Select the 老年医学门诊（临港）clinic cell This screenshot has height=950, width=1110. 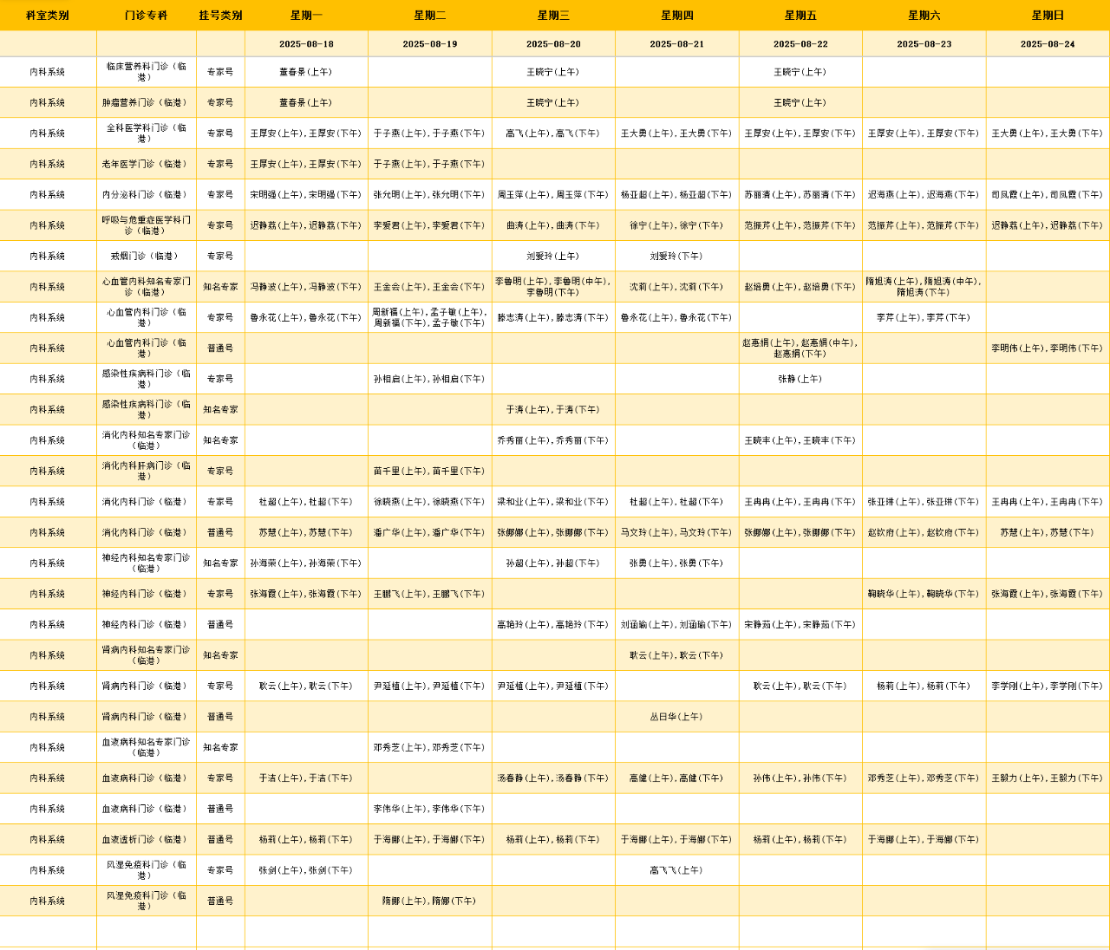(147, 164)
